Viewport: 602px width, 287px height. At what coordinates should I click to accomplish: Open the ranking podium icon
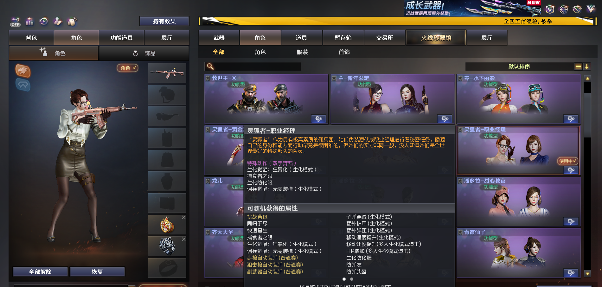[x=29, y=22]
